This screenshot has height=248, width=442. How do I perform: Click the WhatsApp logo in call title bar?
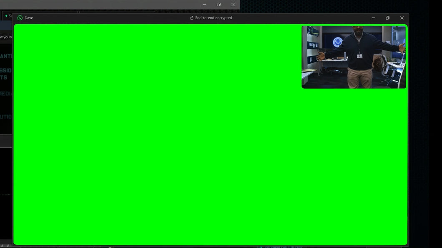[x=20, y=18]
